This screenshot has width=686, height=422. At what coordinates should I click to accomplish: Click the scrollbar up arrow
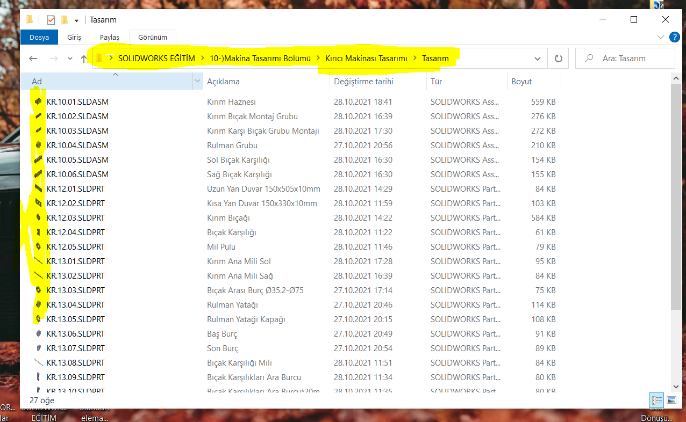(x=676, y=78)
